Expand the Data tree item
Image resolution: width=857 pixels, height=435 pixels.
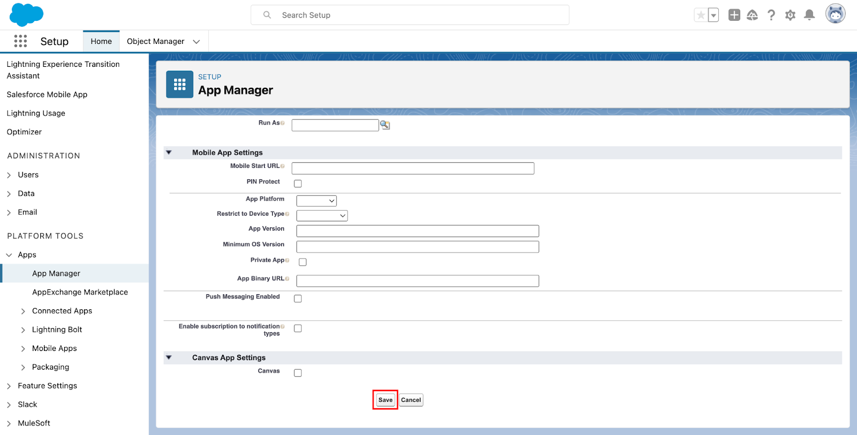[9, 194]
